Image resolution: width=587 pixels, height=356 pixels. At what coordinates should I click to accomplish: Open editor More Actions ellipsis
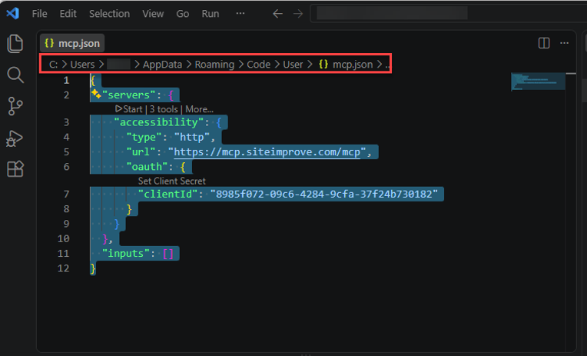tap(564, 43)
